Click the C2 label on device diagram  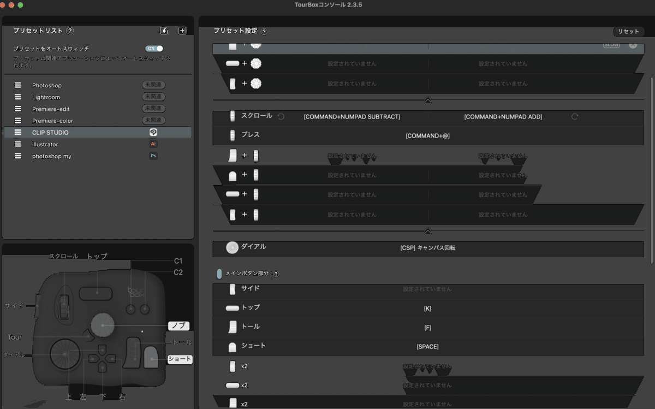(x=178, y=272)
